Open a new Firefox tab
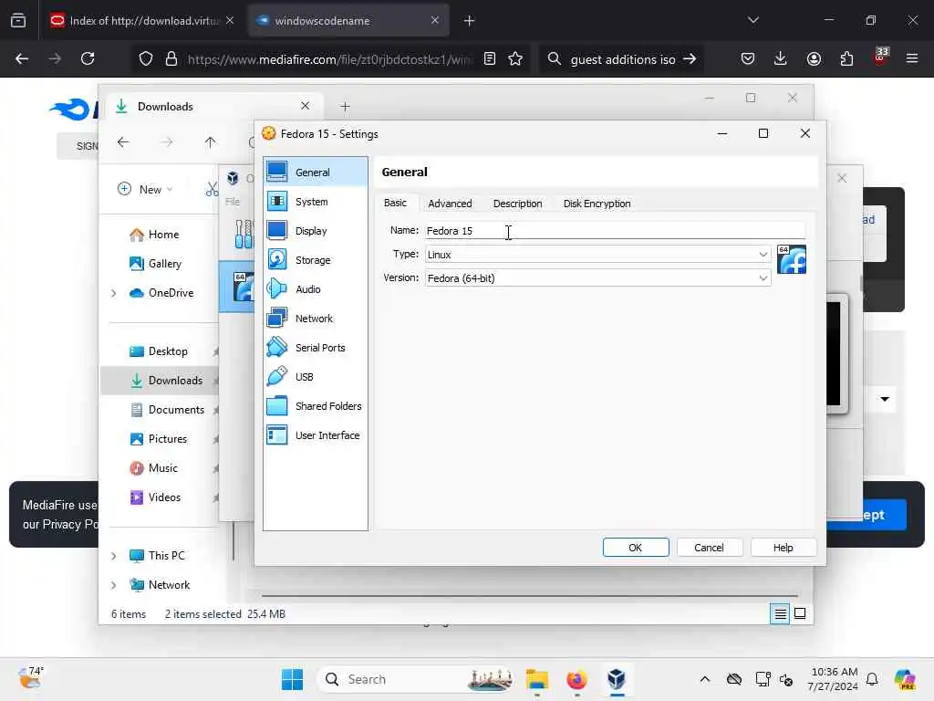This screenshot has height=701, width=934. (470, 21)
